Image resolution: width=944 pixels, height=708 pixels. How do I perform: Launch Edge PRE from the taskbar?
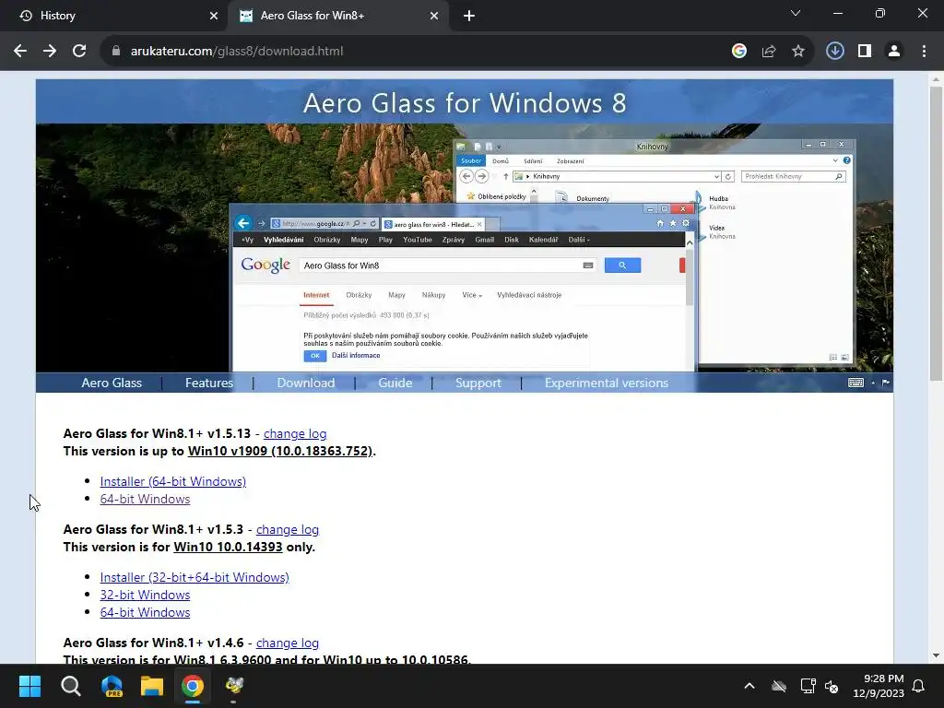[x=112, y=686]
